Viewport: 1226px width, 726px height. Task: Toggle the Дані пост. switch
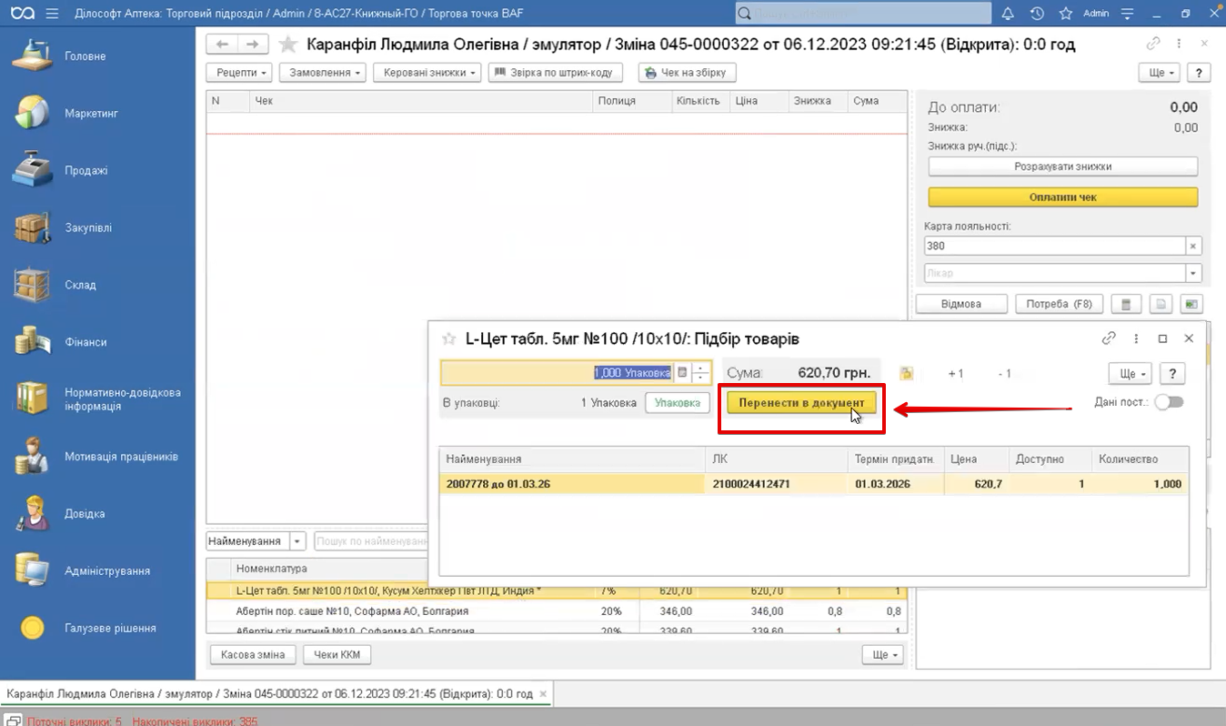pos(1169,402)
